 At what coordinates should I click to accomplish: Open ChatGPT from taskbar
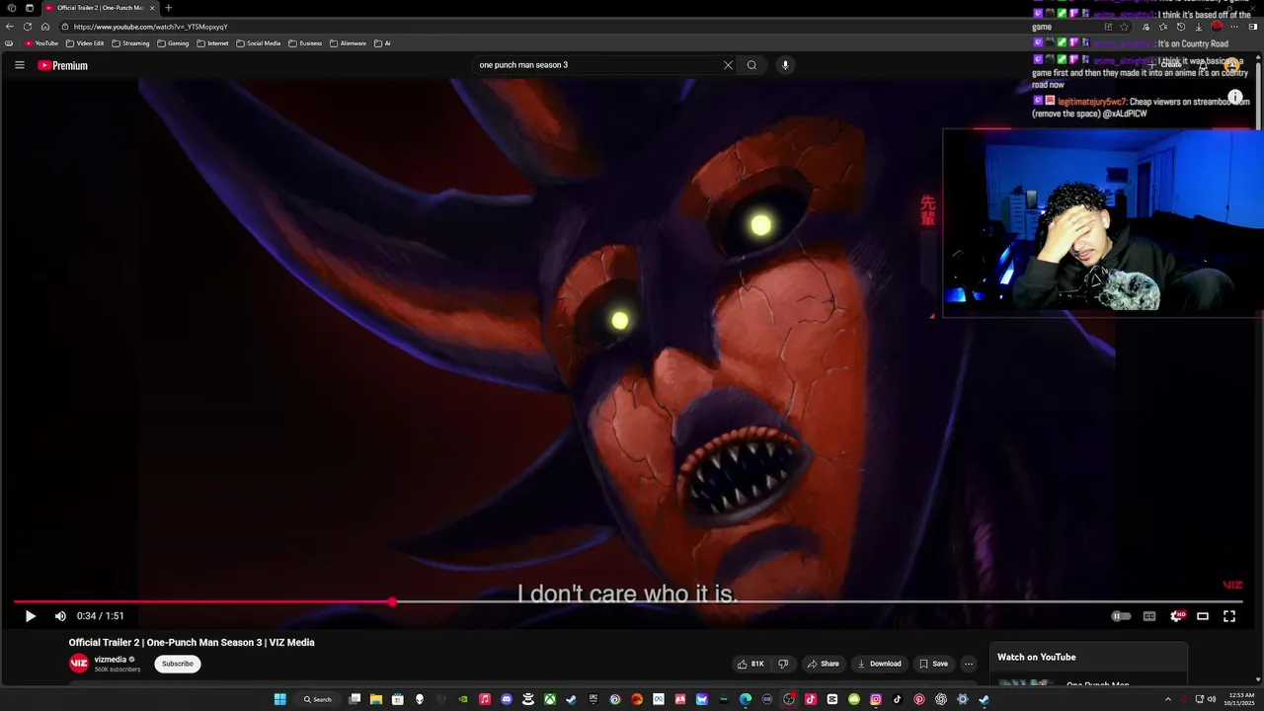[941, 699]
